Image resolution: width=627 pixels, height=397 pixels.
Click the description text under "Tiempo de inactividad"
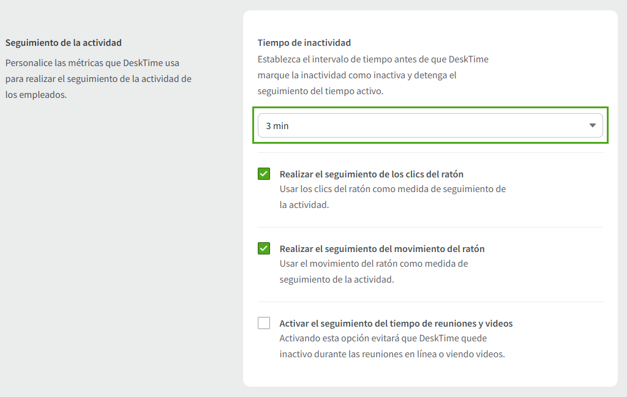(373, 75)
